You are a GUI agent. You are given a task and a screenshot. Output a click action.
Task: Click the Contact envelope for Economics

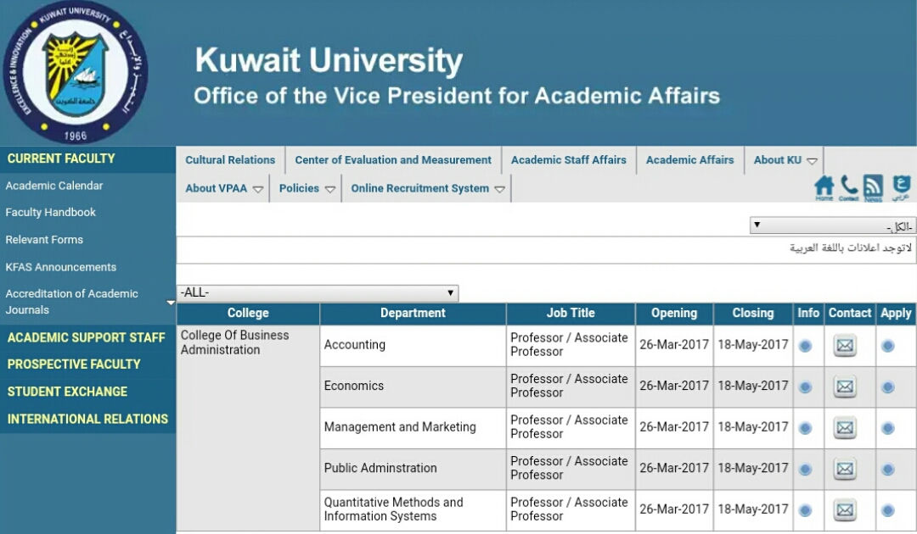[x=845, y=387]
